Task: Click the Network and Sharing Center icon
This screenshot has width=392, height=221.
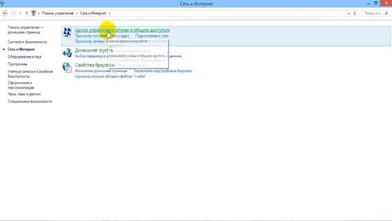Action: [67, 33]
